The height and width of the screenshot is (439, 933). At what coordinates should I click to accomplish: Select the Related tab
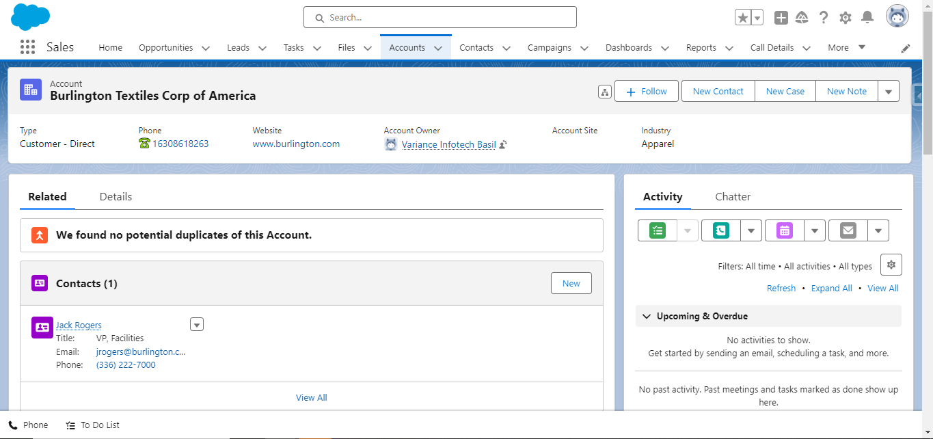point(47,196)
